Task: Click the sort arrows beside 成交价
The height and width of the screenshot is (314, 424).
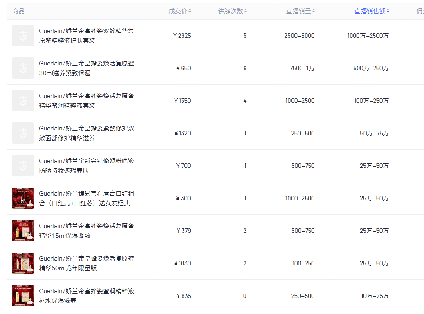Action: click(x=190, y=11)
